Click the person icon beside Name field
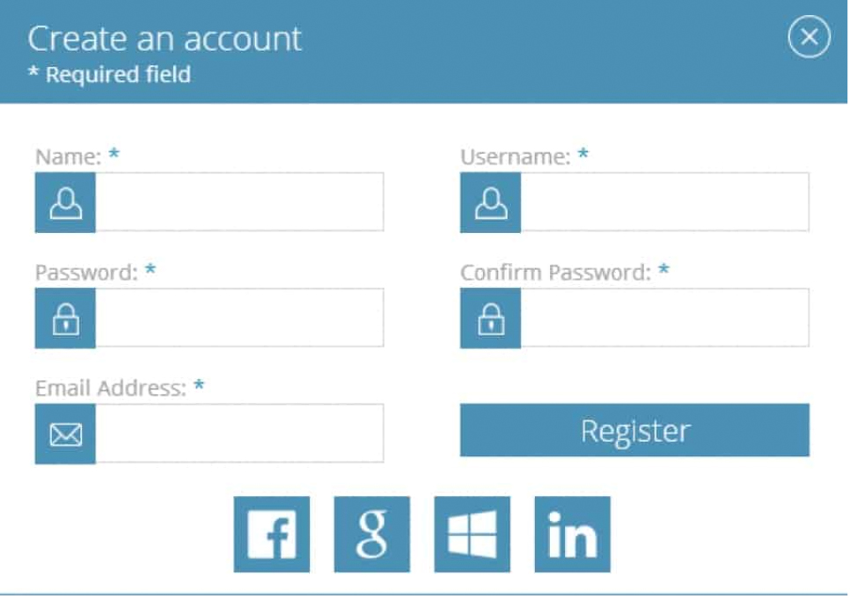 tap(65, 202)
